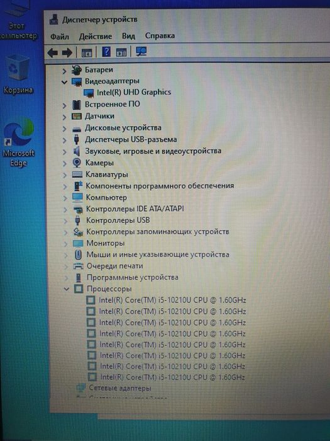Open the Этот компьютер desktop icon

18,21
